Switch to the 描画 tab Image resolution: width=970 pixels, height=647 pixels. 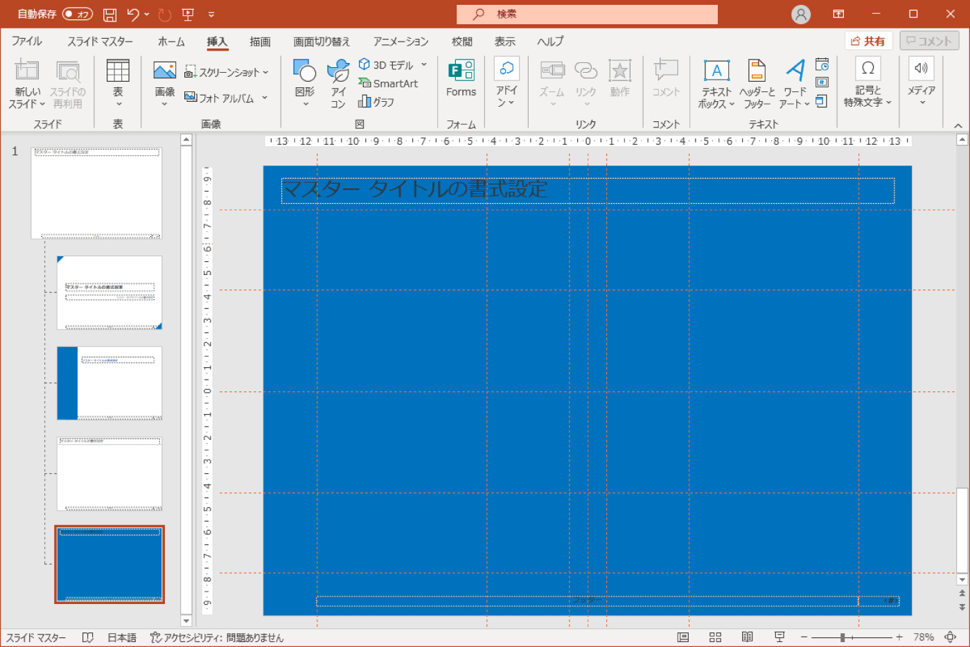[x=260, y=42]
